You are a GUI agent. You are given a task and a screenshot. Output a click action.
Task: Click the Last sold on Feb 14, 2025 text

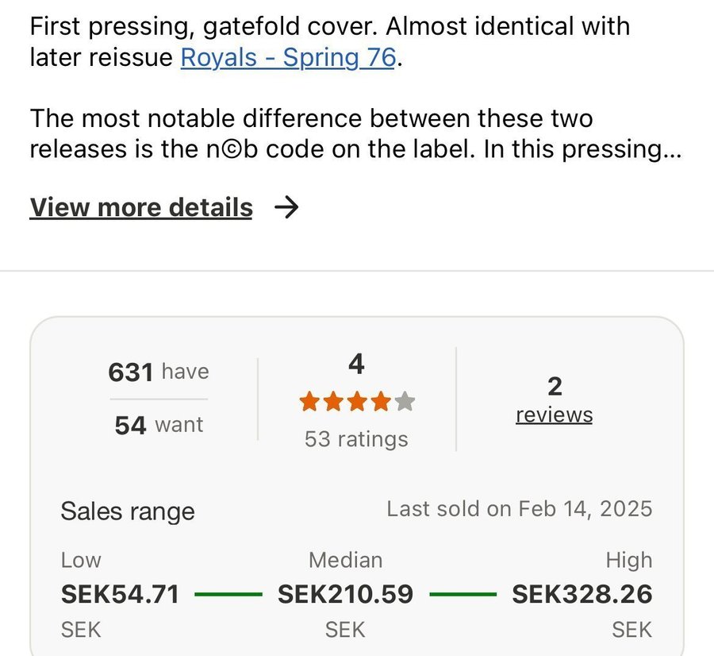519,509
